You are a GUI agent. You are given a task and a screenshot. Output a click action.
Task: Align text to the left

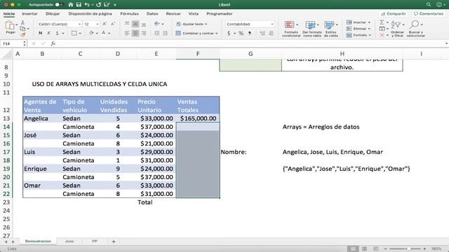click(127, 33)
